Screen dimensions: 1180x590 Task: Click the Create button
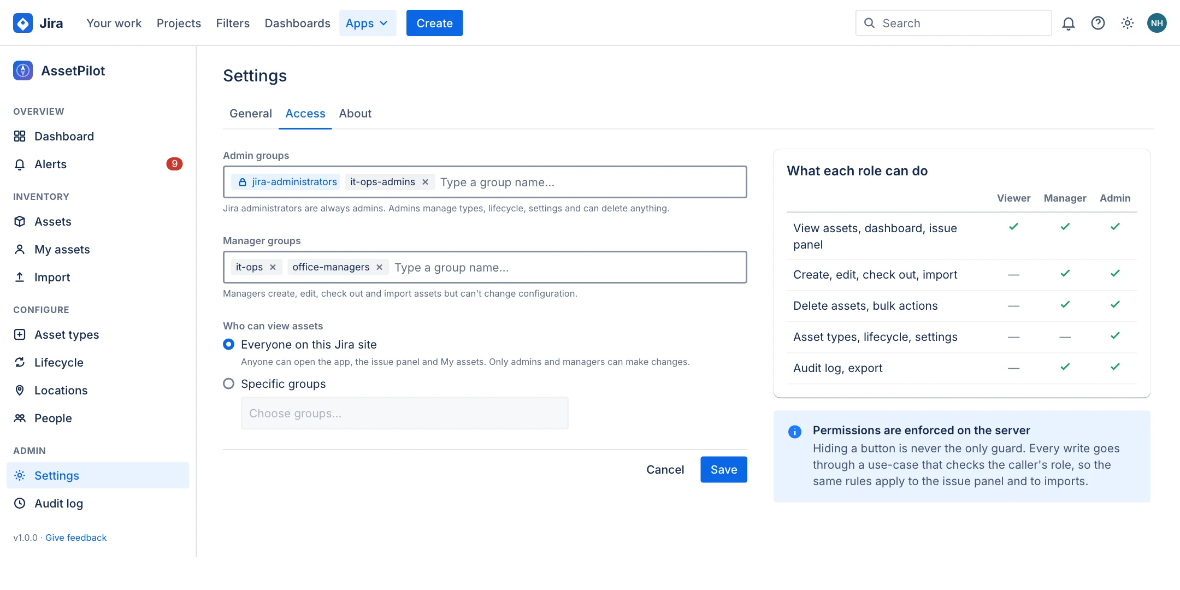click(x=434, y=23)
